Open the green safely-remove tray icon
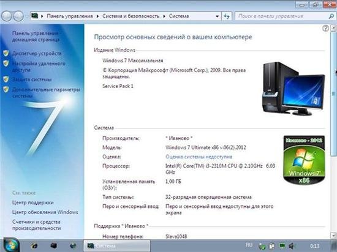337x252 pixels. (262, 246)
